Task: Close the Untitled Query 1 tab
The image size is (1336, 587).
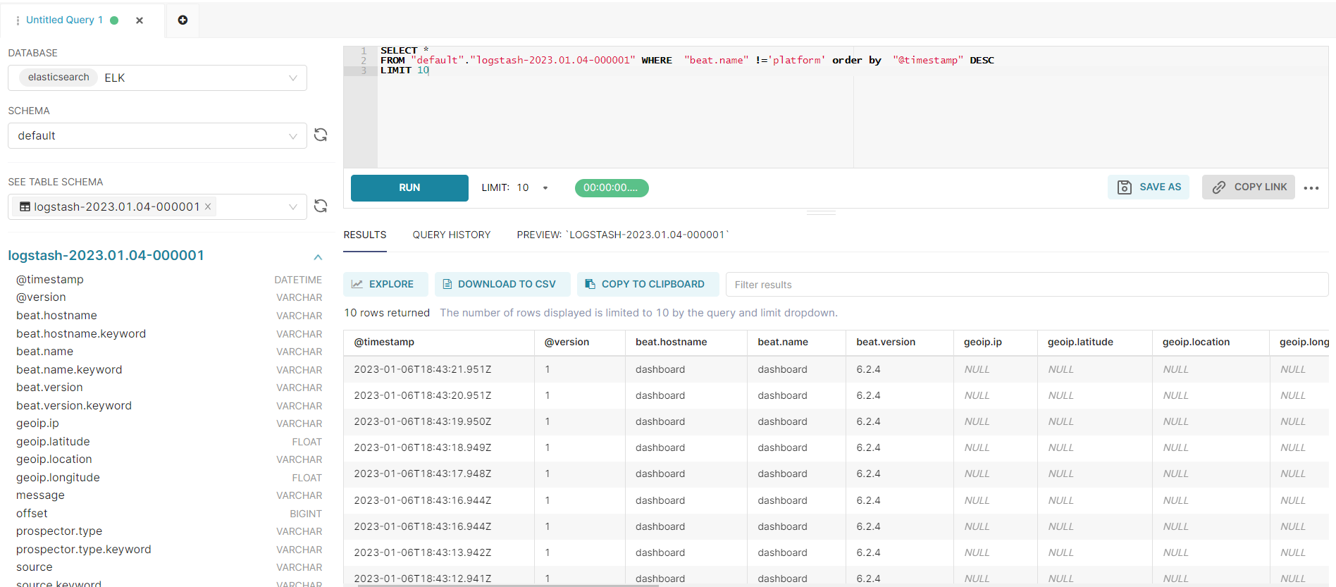Action: click(x=140, y=20)
